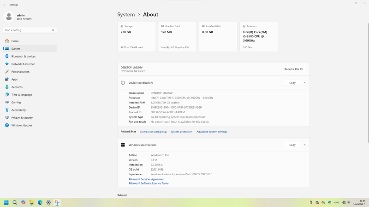Copy the Device specifications

pos(292,83)
